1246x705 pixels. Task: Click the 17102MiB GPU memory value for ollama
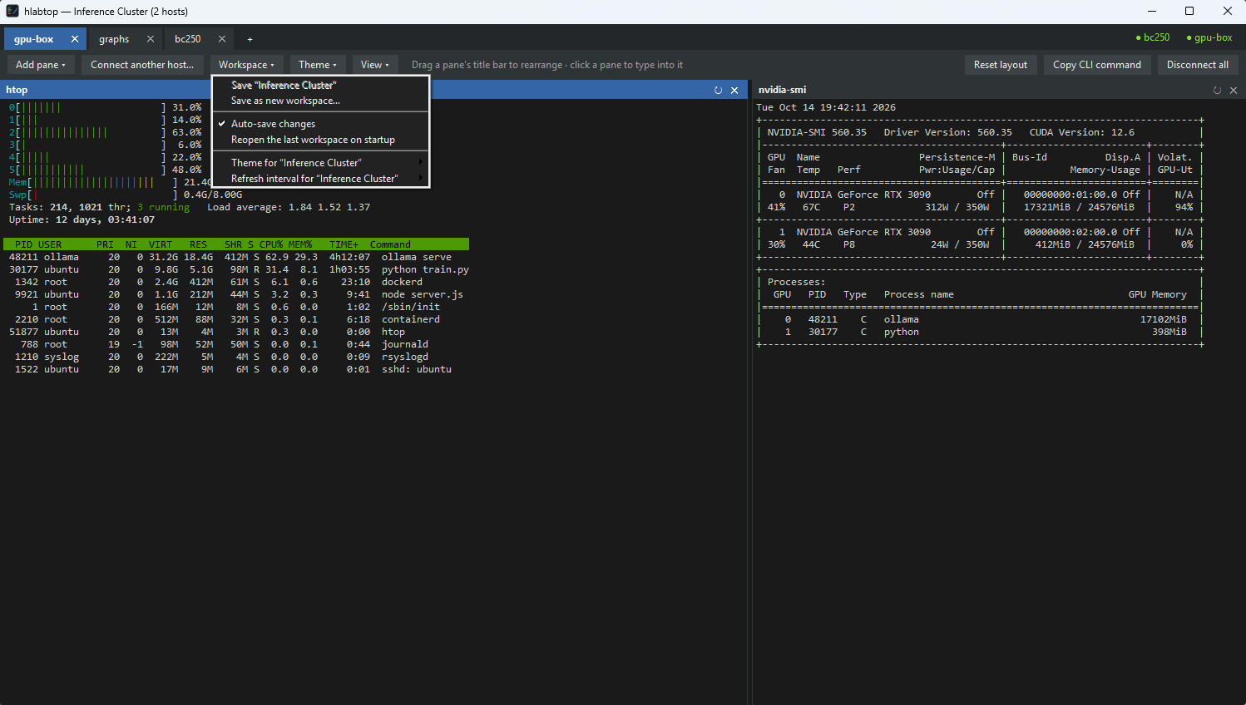[1163, 319]
